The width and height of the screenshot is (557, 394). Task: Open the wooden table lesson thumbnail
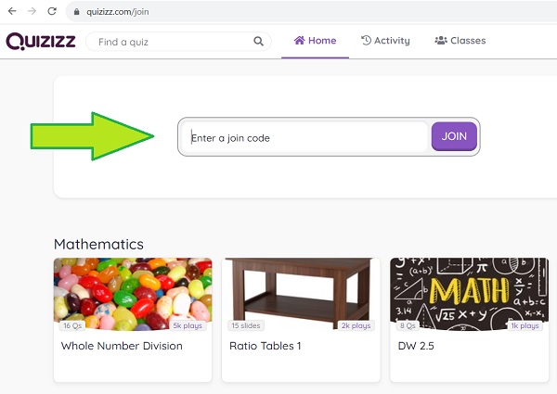pos(301,294)
